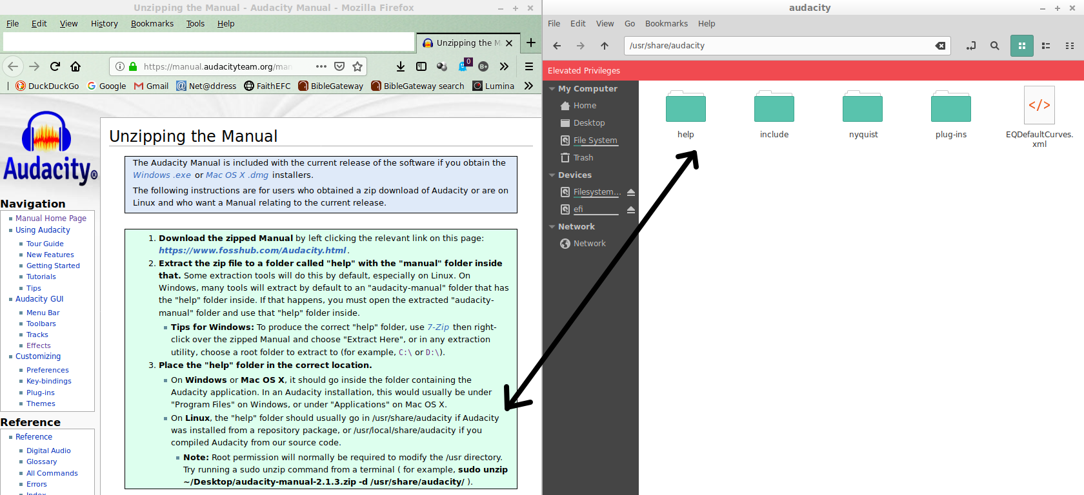Switch file manager to list view
This screenshot has height=495, width=1084.
(x=1046, y=46)
